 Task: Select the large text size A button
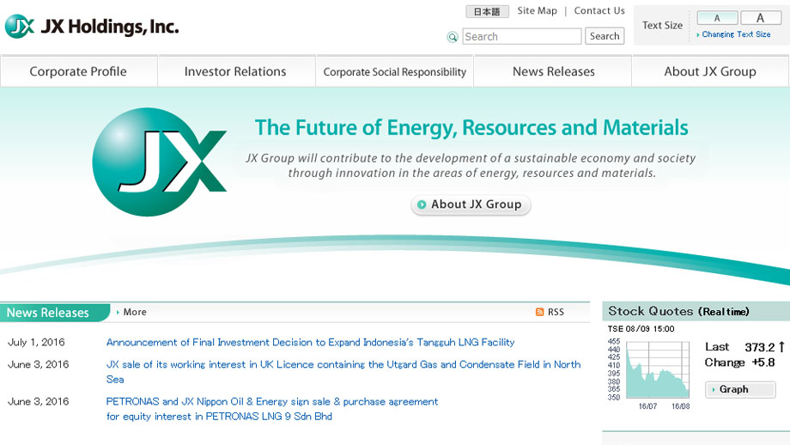(x=761, y=18)
